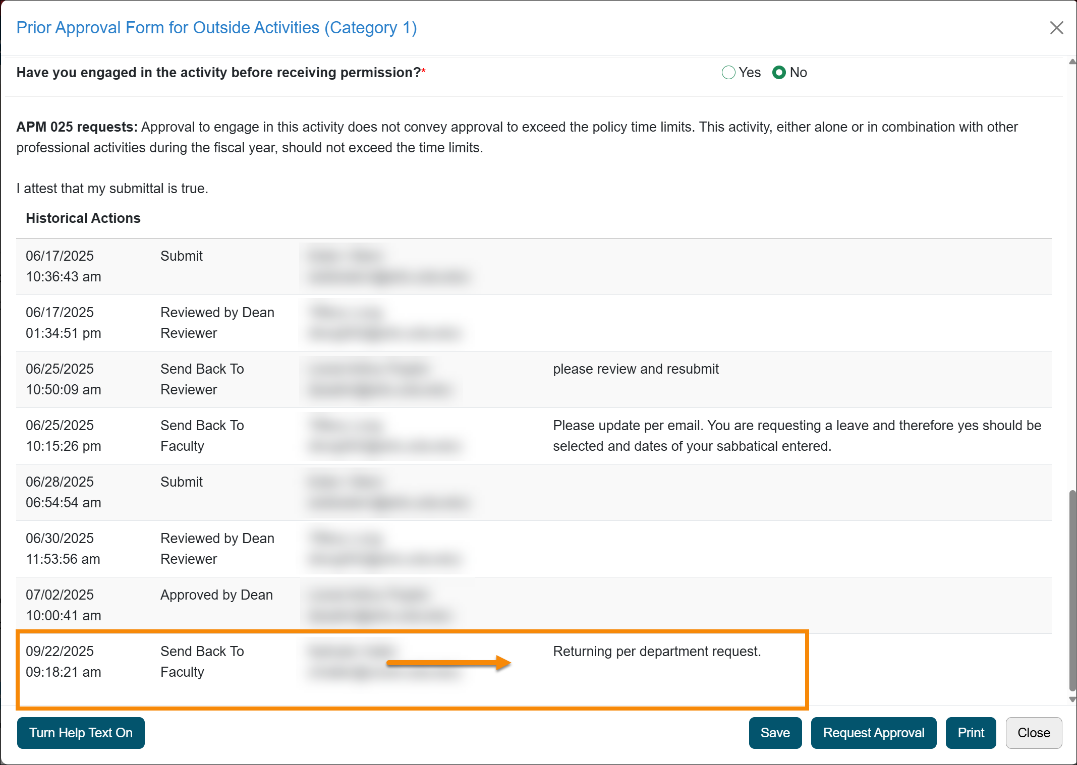
Task: Click 'Returning per department request' comment
Action: pyautogui.click(x=657, y=652)
